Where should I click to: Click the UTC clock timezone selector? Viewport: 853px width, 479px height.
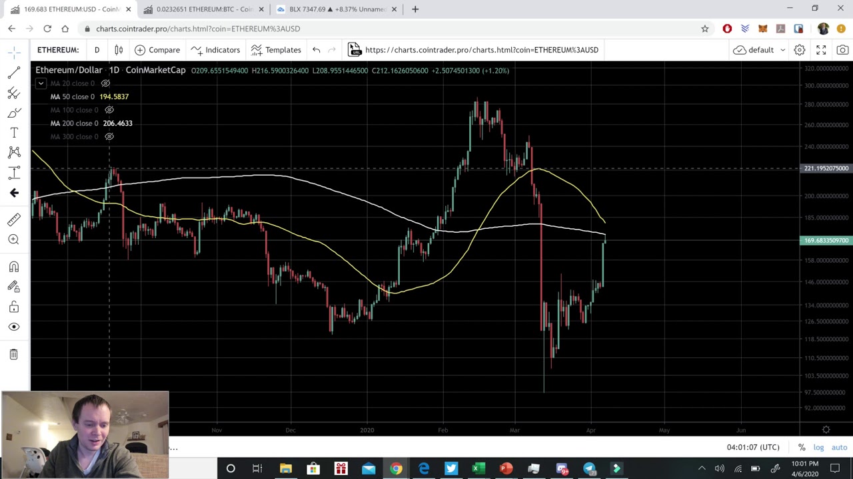753,447
